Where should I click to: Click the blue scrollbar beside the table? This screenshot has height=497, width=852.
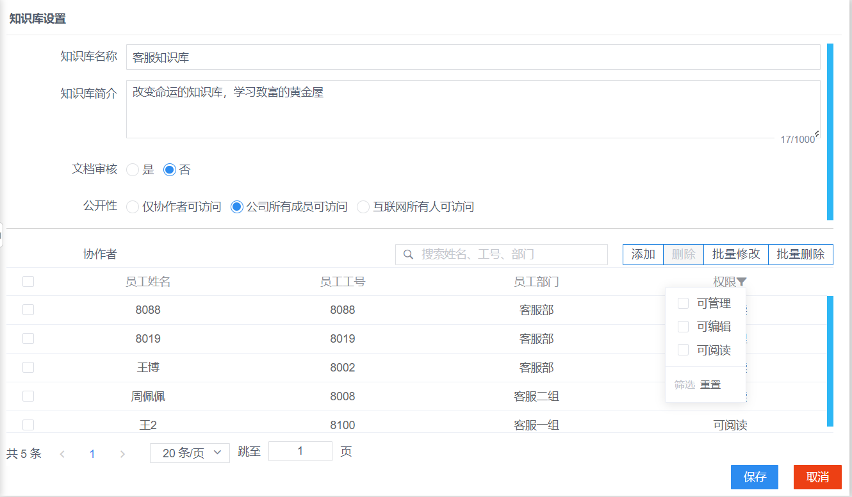[x=830, y=361]
